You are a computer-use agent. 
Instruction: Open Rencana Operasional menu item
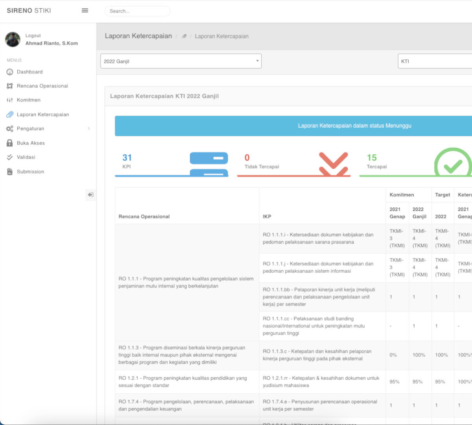coord(42,86)
